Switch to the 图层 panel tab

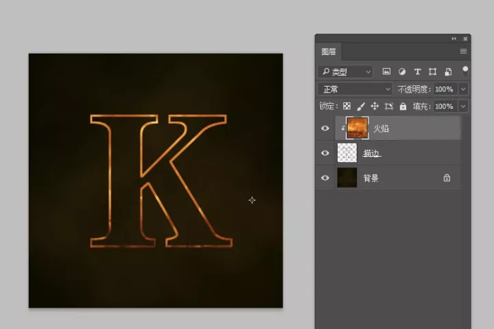click(329, 52)
